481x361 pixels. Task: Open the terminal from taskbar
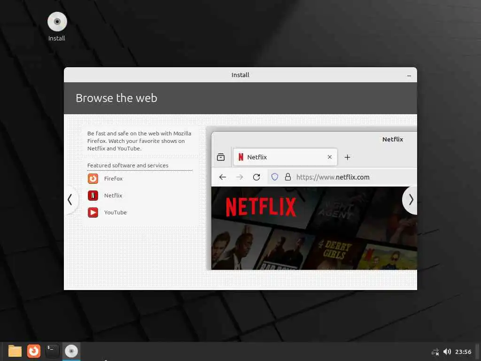53,351
